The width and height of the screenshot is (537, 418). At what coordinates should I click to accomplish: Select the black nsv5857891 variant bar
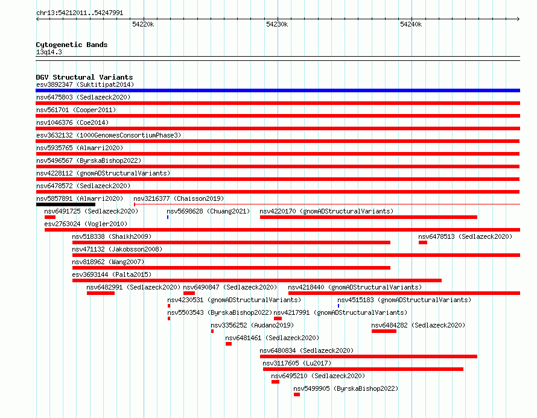[66, 204]
